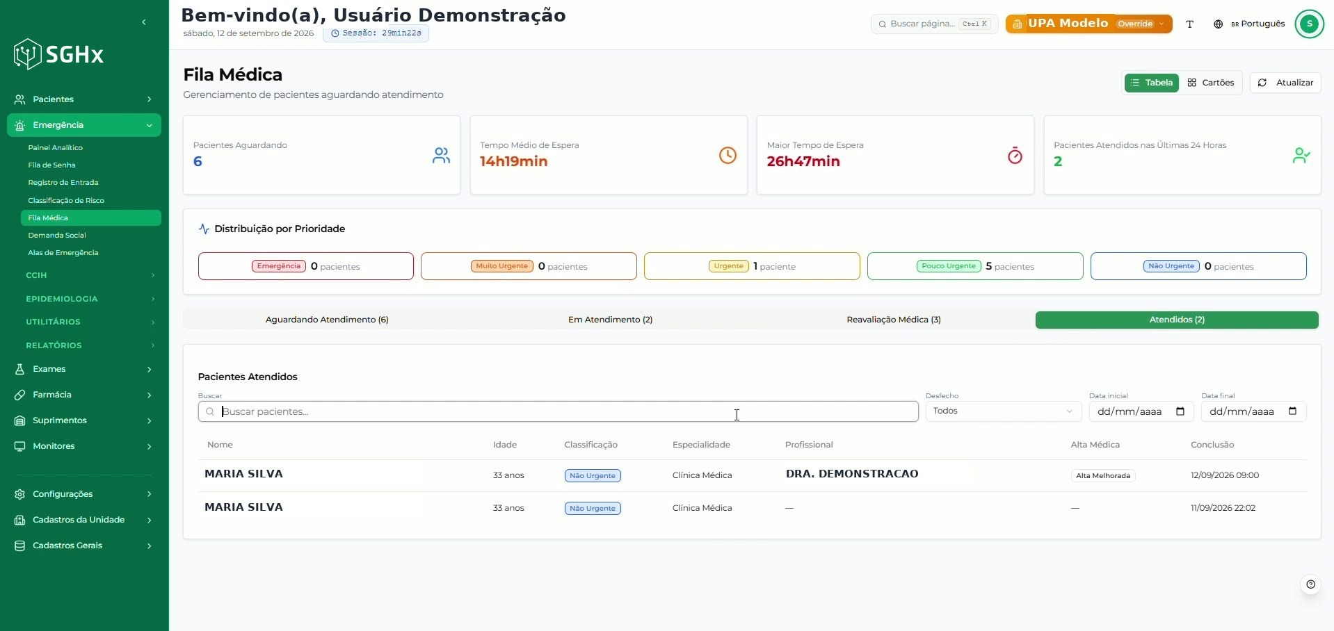Open the Reavaliação Médica (3) tab
1334x631 pixels.
(x=894, y=320)
